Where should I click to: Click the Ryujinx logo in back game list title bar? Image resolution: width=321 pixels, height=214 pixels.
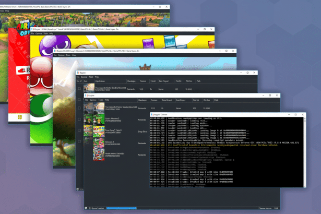(78, 73)
